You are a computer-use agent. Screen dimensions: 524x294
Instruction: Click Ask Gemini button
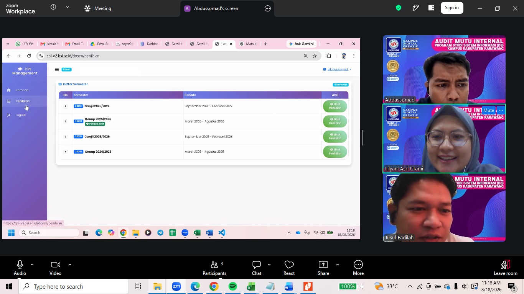(x=302, y=44)
